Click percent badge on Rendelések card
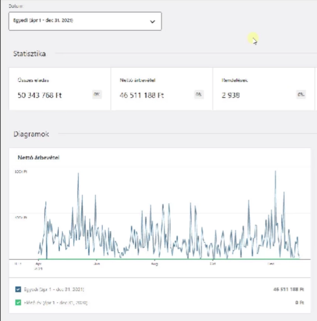317x321 pixels. (301, 94)
